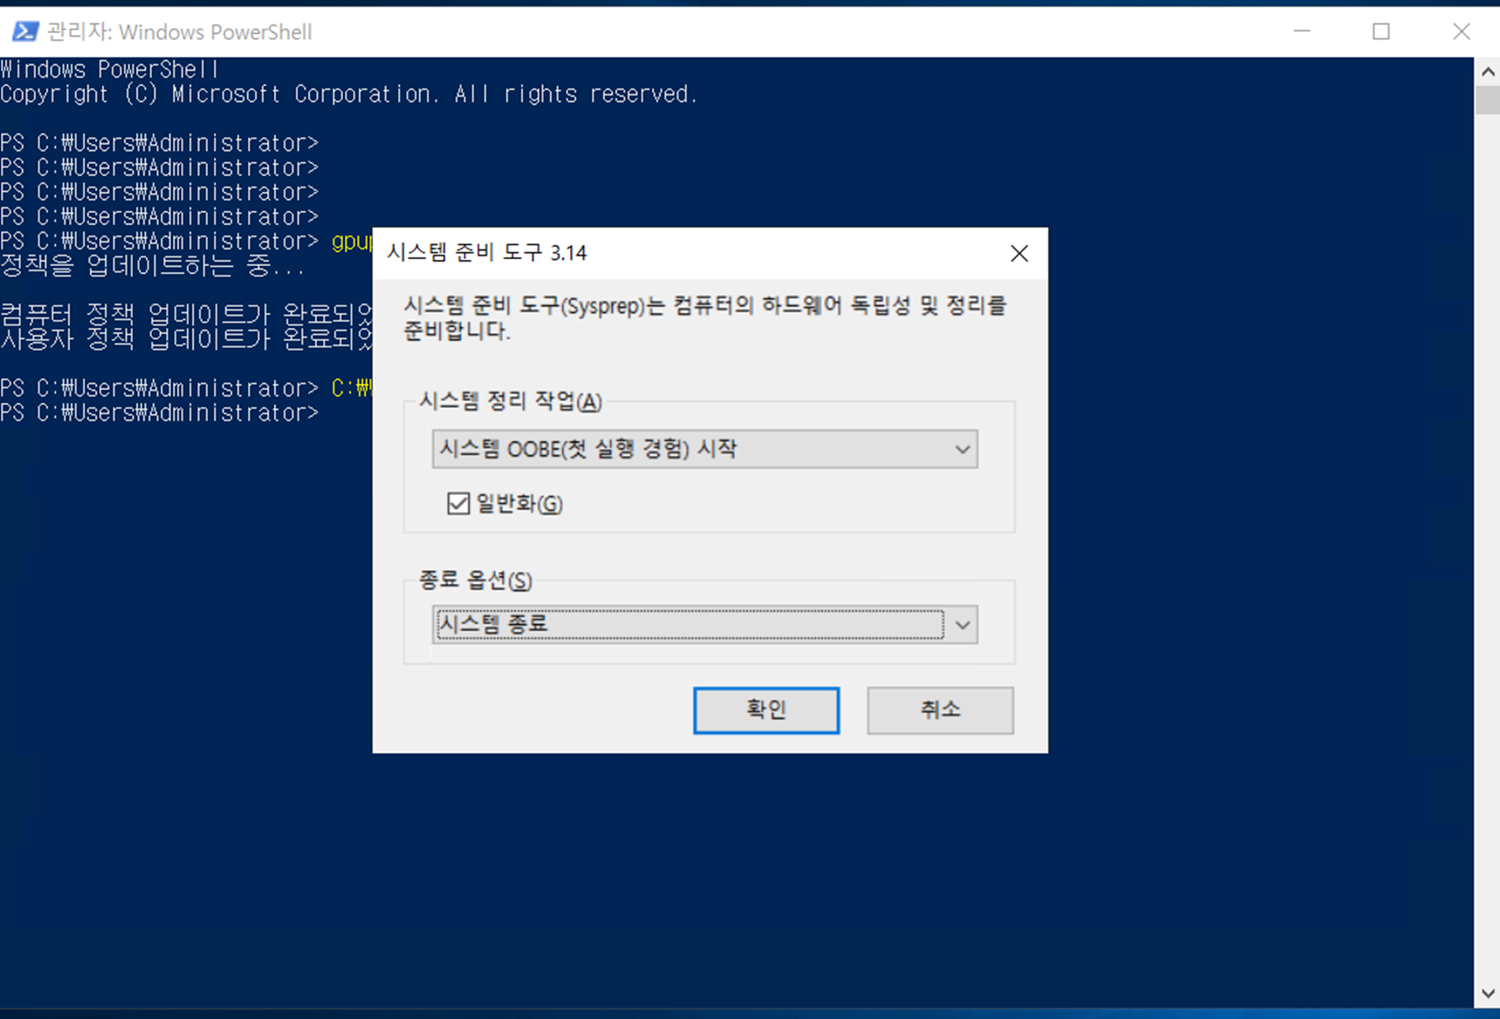Close the 시스템 준비 도구 3.14 dialog
The height and width of the screenshot is (1019, 1500).
click(x=1019, y=253)
